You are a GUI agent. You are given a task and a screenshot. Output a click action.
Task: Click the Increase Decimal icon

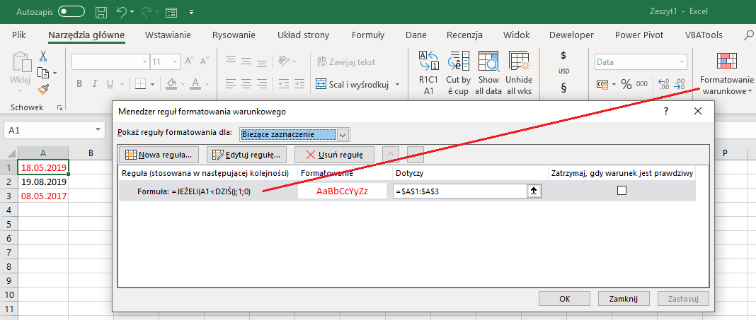click(x=664, y=84)
